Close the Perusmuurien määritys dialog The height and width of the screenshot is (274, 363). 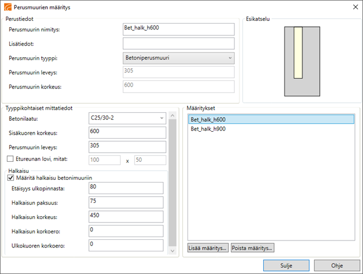pyautogui.click(x=353, y=7)
